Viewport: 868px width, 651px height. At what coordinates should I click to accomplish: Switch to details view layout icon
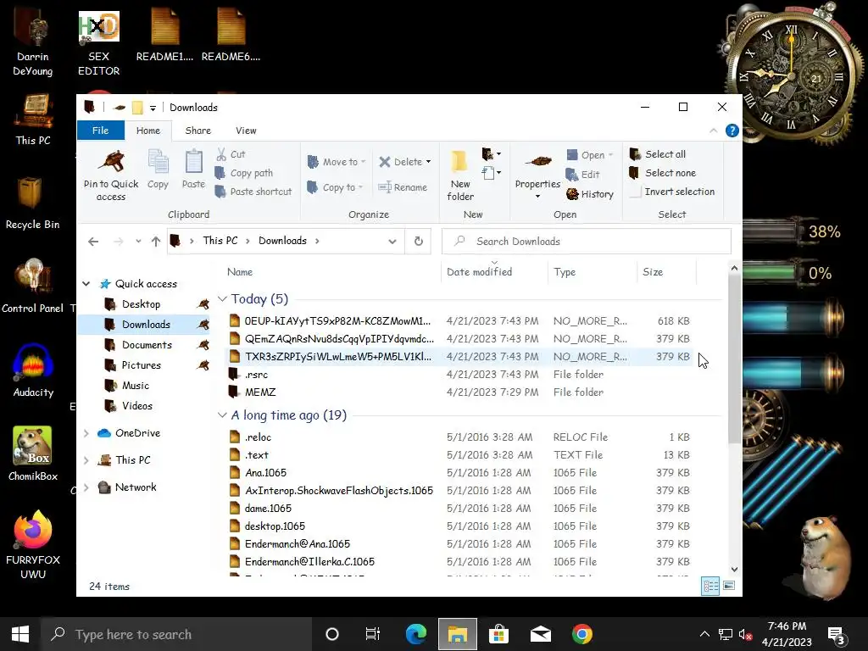pos(710,586)
